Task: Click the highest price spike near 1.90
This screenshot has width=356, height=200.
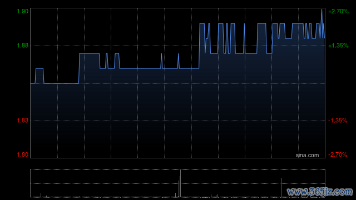Action: pos(322,10)
